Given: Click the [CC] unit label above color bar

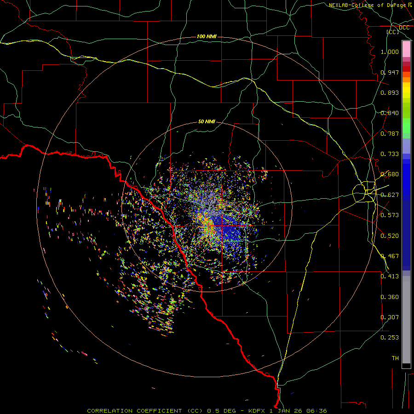Looking at the screenshot, I should [x=393, y=32].
